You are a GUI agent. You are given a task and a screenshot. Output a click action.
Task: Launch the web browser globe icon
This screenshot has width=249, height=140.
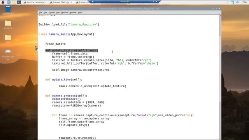[9, 2]
